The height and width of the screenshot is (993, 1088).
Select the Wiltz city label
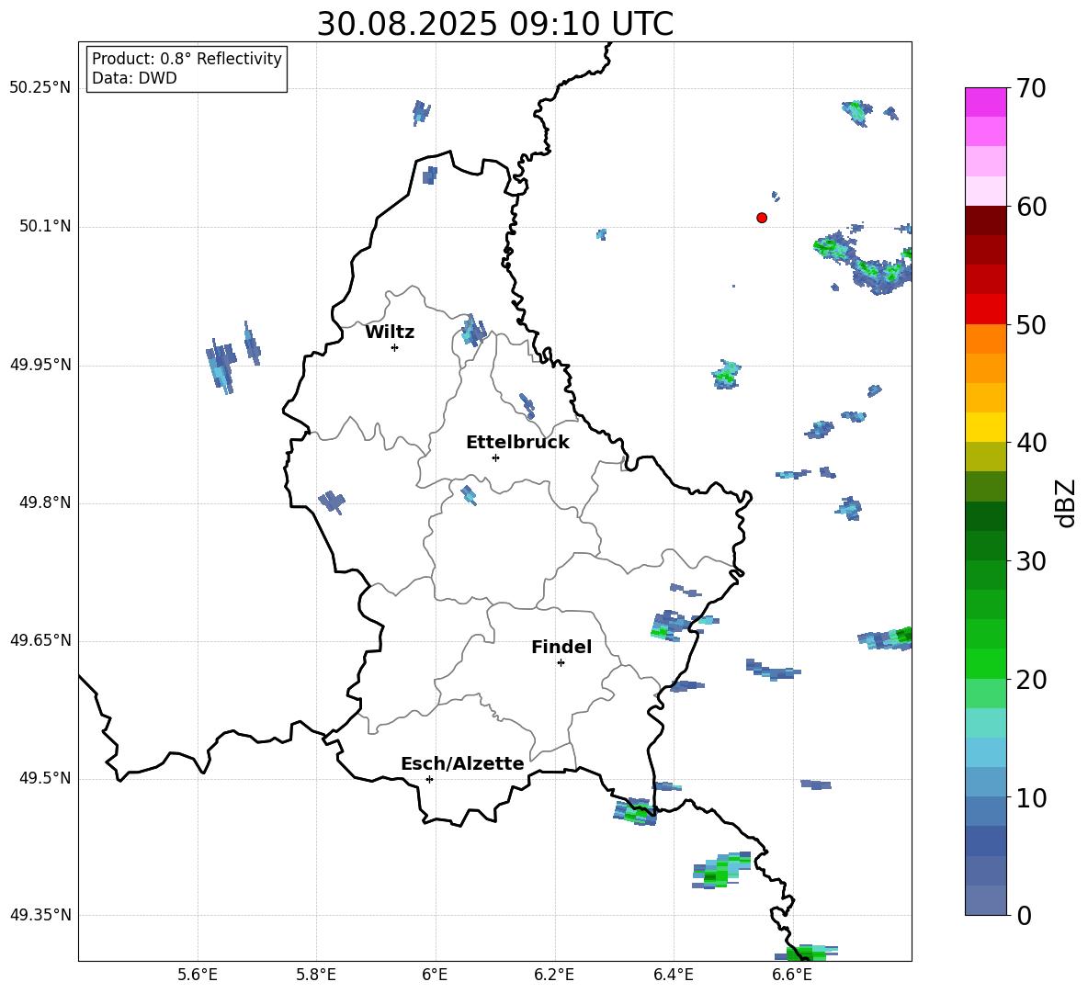(x=390, y=333)
